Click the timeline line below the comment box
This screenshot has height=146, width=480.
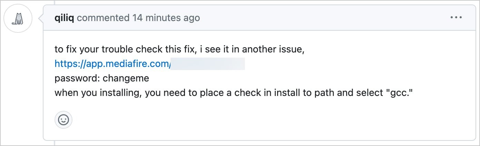point(55,143)
